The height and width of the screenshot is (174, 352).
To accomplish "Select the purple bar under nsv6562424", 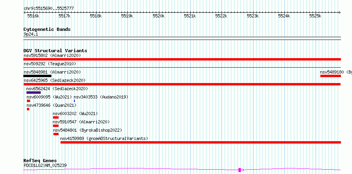I will click(x=34, y=93).
